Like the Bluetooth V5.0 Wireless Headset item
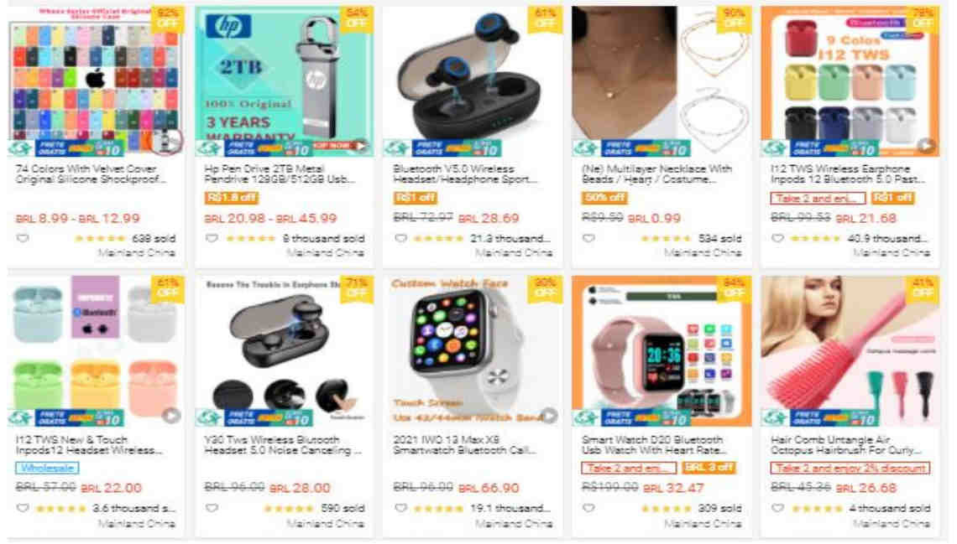Screen dimensions: 957x544 point(400,238)
